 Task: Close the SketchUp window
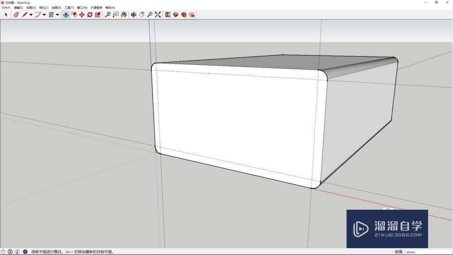447,2
